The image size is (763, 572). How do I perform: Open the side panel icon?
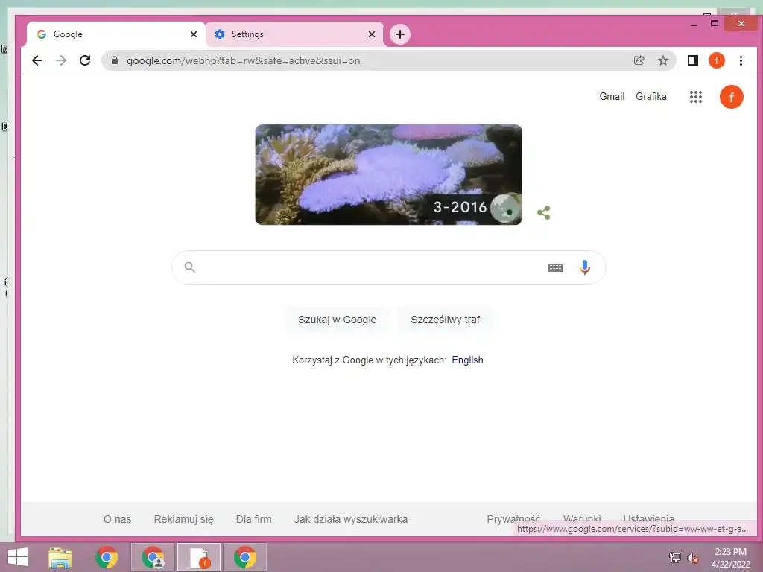pos(692,60)
